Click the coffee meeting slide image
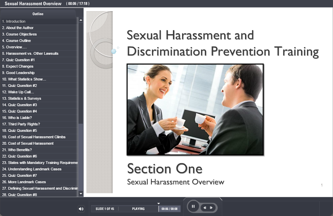This screenshot has height=216, width=333. coord(195,110)
